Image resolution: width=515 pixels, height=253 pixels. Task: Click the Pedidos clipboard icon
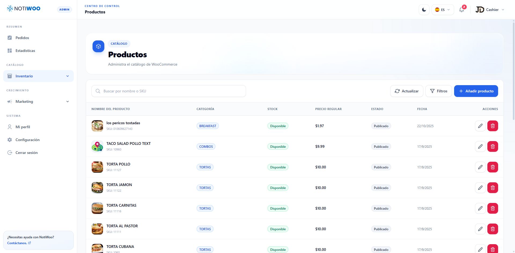coord(10,38)
